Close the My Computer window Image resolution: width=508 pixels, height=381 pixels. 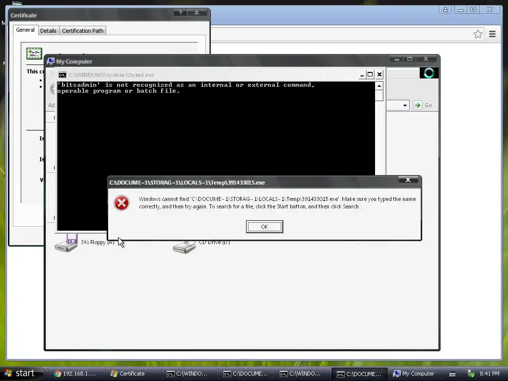pyautogui.click(x=426, y=59)
